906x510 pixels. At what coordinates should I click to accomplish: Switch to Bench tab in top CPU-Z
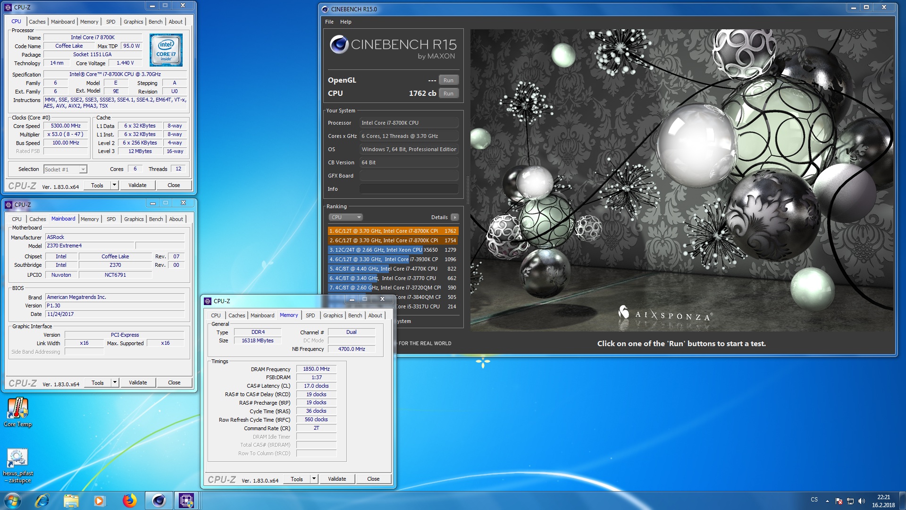click(155, 22)
